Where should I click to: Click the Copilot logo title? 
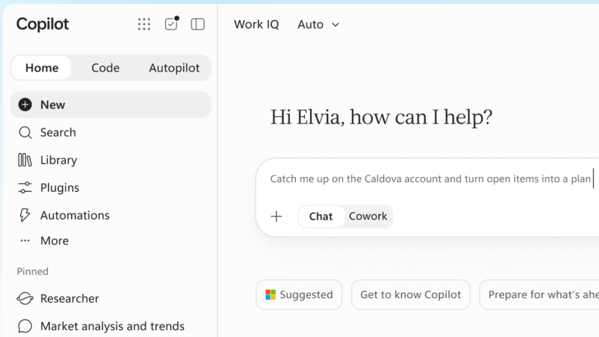point(42,24)
